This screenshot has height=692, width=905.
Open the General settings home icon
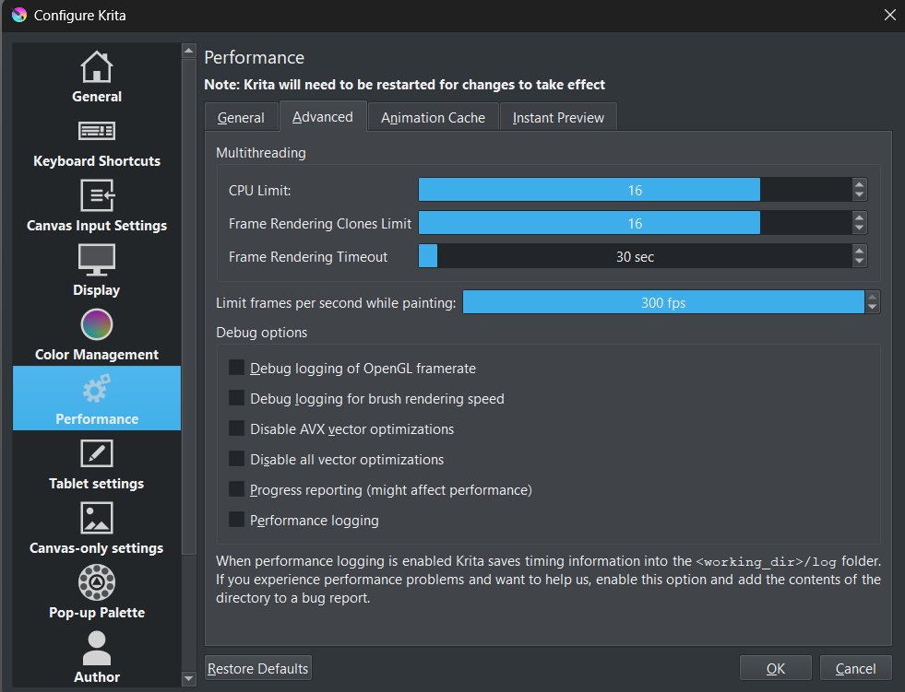coord(97,67)
